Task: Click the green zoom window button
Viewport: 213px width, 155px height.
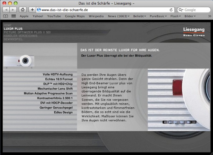Action: pyautogui.click(x=16, y=3)
